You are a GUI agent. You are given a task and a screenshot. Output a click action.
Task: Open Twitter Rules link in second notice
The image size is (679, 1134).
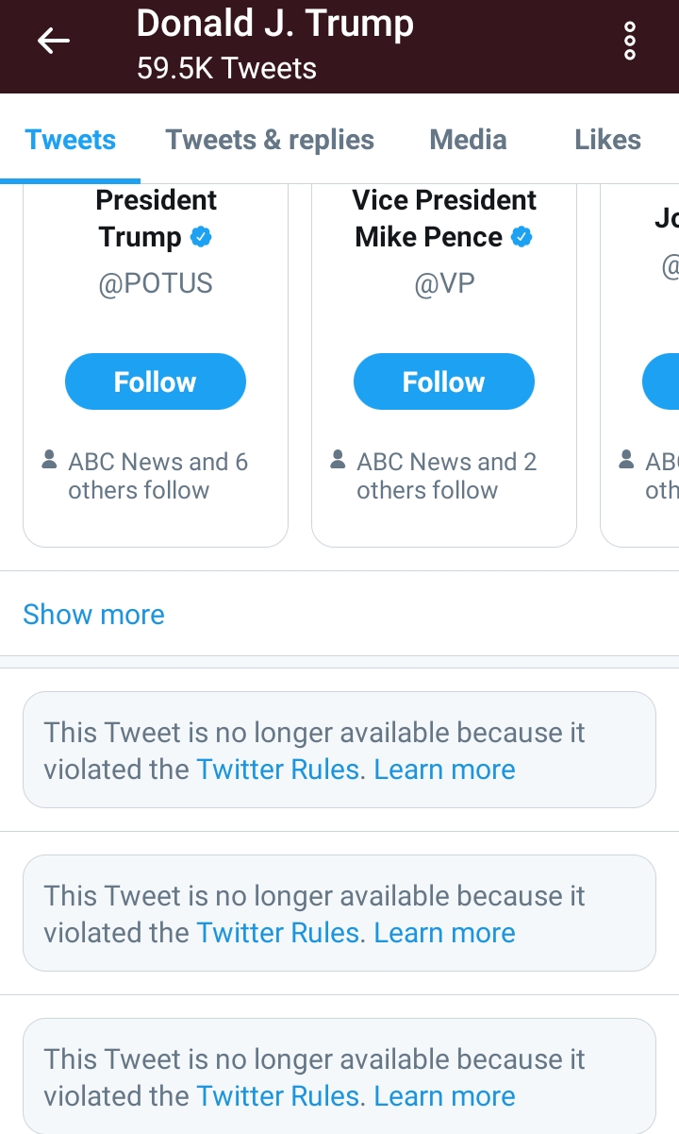coord(277,933)
